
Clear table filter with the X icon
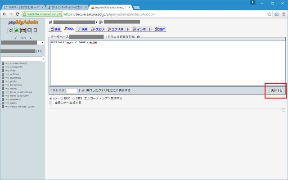(x=43, y=59)
